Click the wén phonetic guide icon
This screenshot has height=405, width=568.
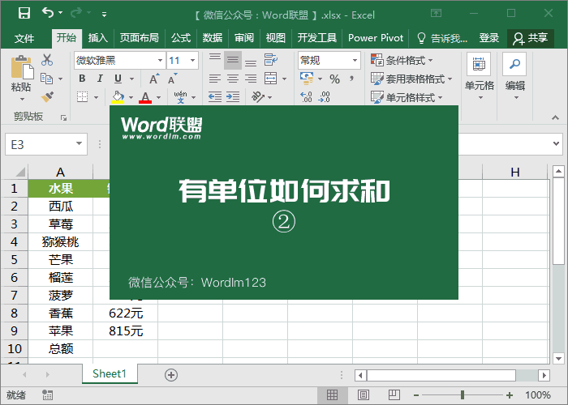pos(180,97)
